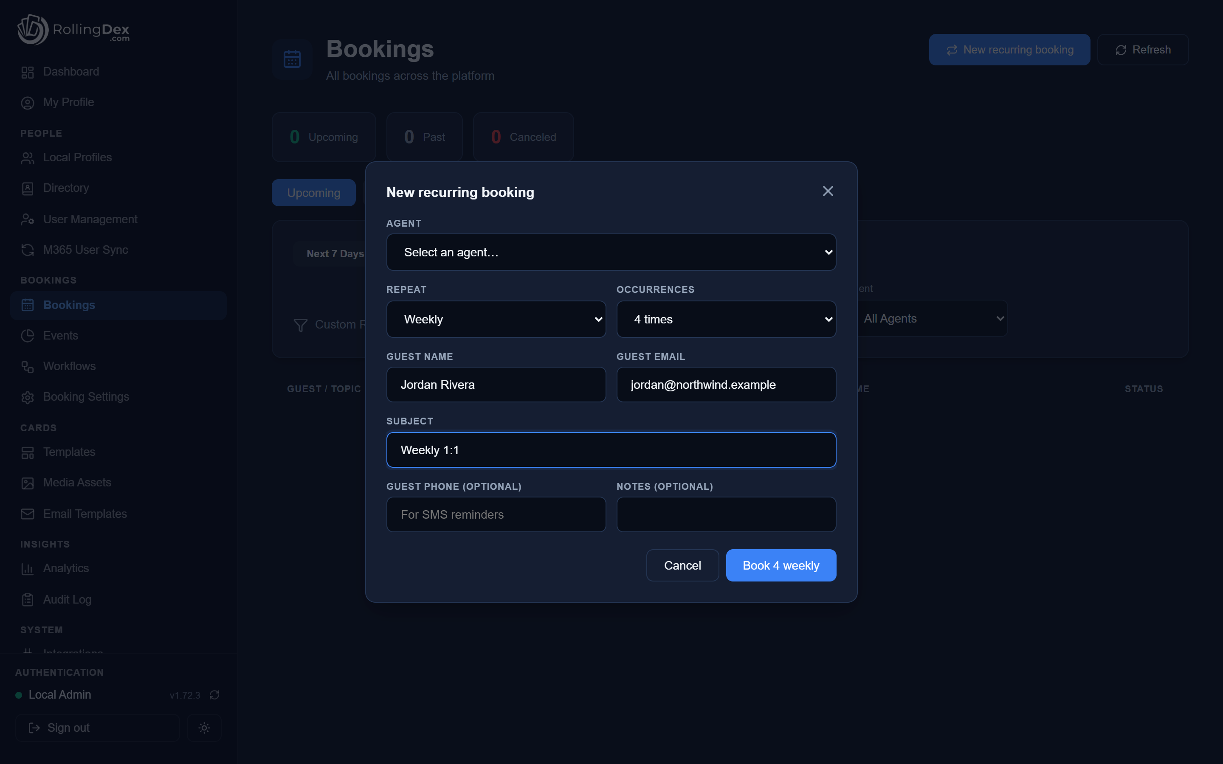Click User Management icon
Screen dimensions: 1223x764
(x=27, y=219)
